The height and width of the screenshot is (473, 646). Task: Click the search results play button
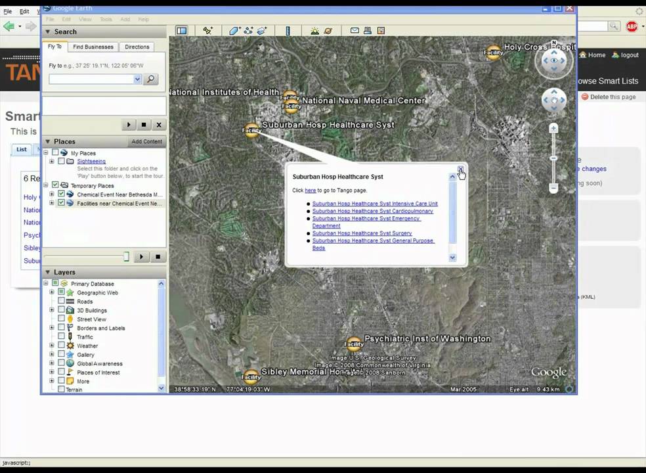click(129, 125)
